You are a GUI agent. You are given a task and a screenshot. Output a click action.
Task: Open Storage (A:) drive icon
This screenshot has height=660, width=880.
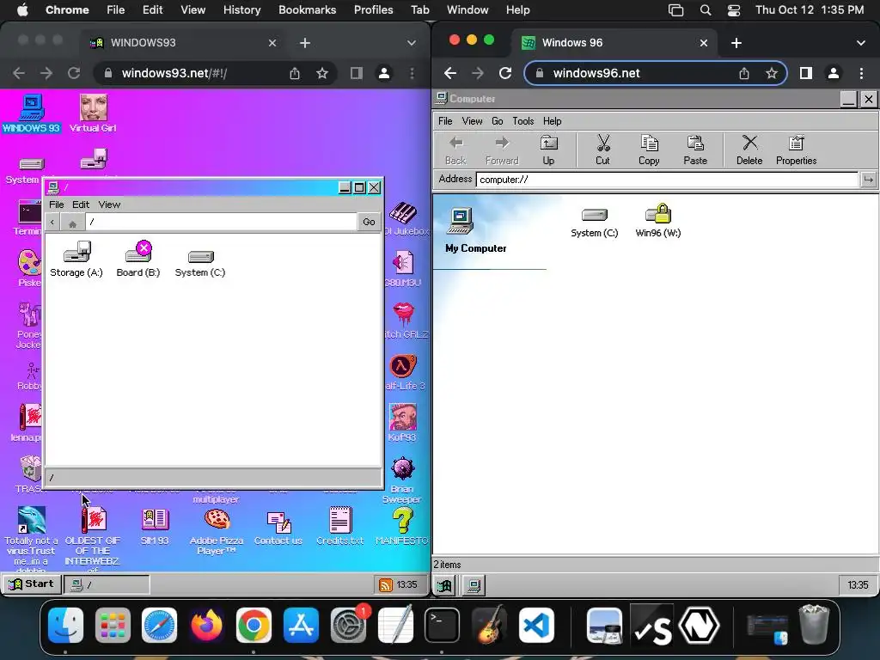[x=76, y=260]
